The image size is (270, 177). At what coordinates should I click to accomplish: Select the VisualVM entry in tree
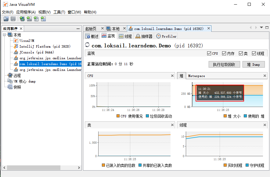(x=27, y=41)
